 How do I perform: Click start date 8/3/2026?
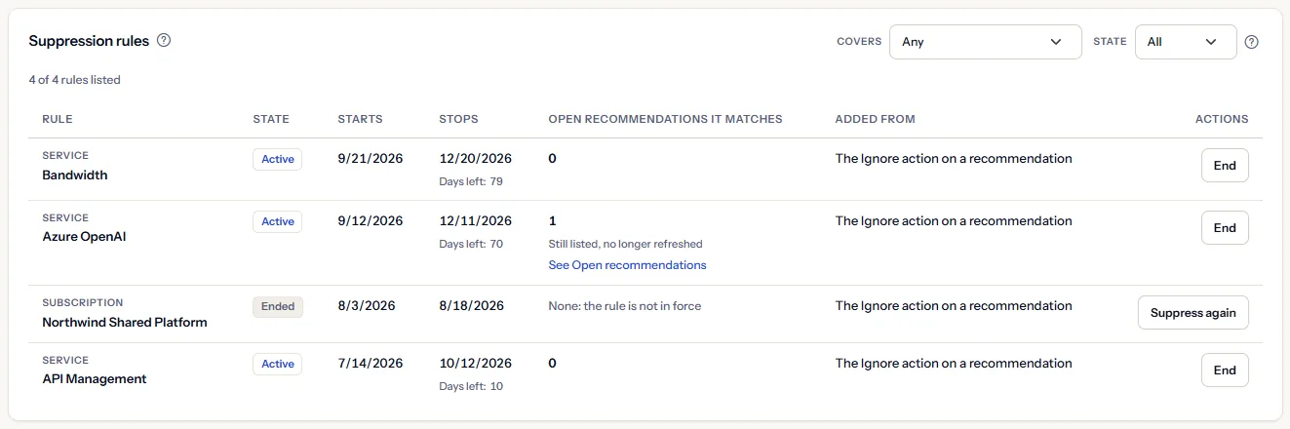point(367,305)
